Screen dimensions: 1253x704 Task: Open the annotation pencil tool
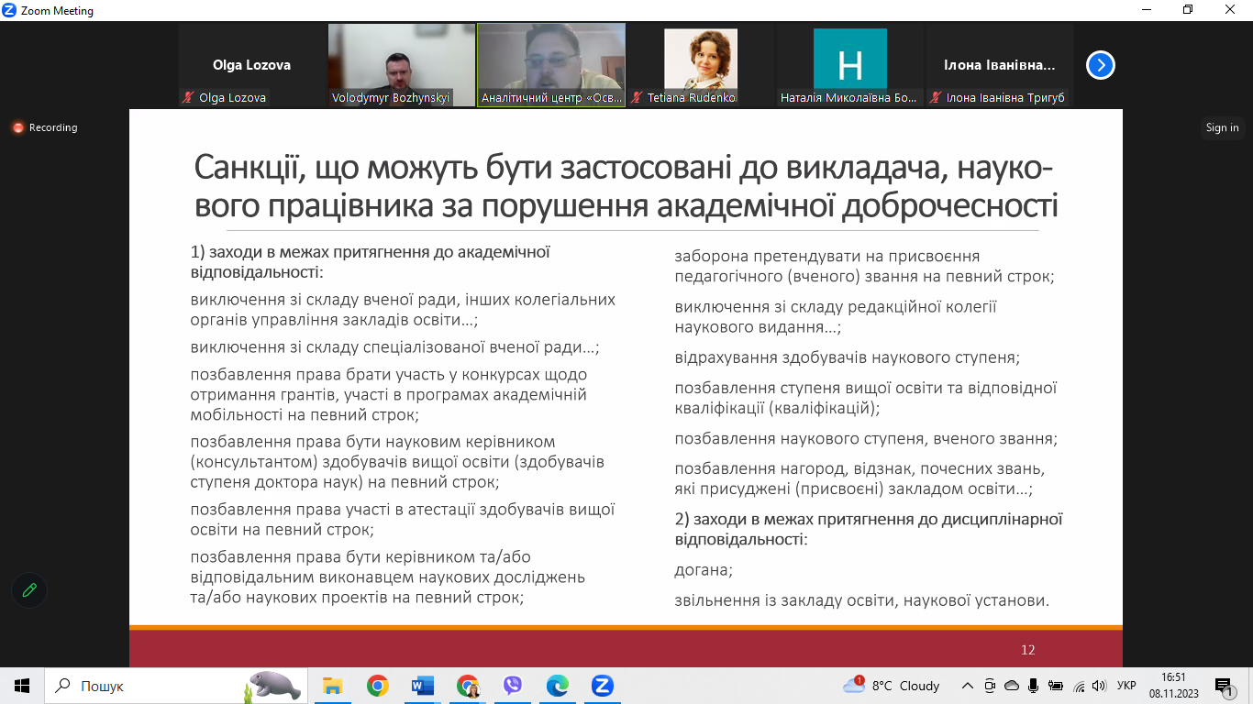click(29, 590)
